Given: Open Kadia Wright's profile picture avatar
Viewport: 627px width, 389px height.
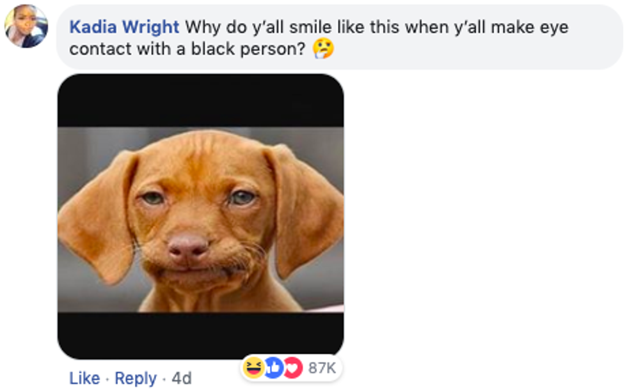Looking at the screenshot, I should point(26,26).
